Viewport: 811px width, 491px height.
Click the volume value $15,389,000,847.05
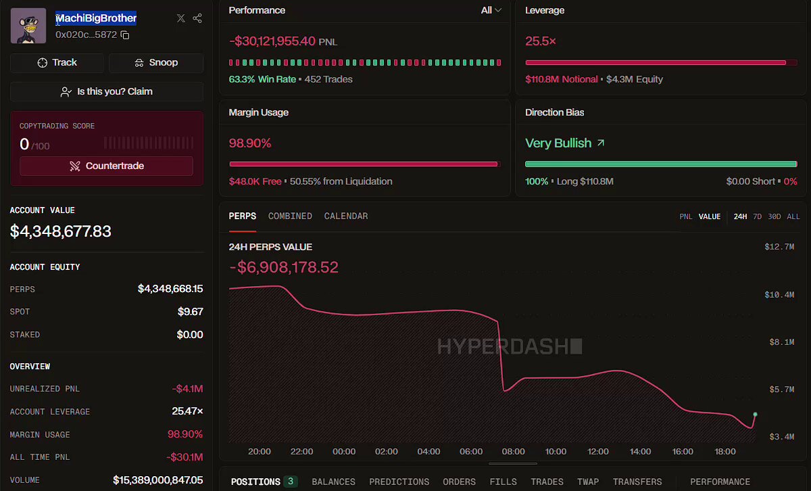click(157, 480)
